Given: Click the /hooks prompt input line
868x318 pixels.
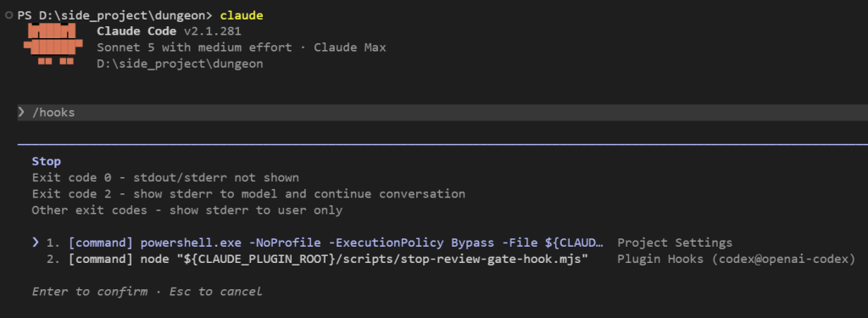Looking at the screenshot, I should (442, 113).
